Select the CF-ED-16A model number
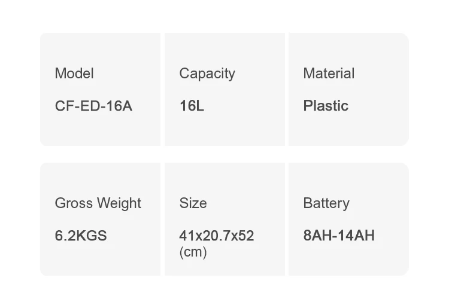The image size is (449, 299). pyautogui.click(x=93, y=106)
